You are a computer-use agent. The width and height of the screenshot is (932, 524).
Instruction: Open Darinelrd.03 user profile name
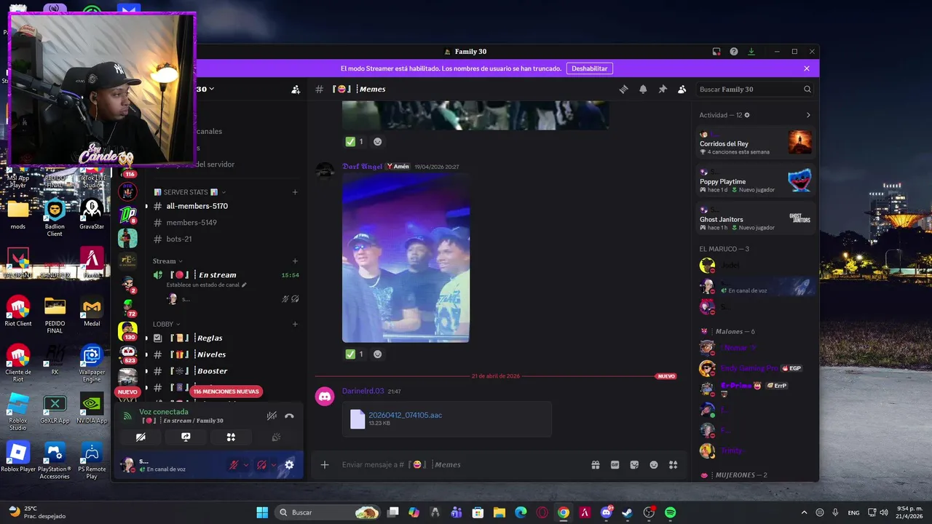click(363, 391)
